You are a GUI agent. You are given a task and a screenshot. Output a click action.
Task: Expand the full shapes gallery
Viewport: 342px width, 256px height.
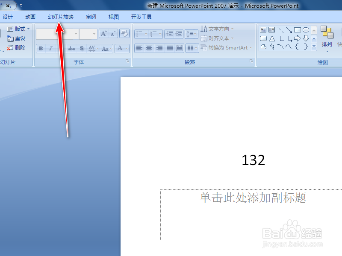[314, 47]
